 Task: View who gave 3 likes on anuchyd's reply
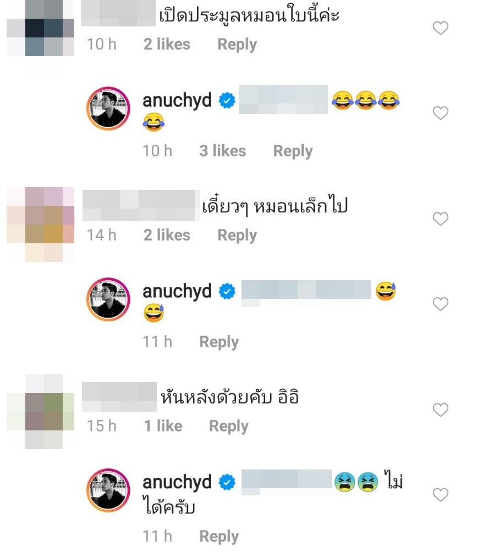click(x=222, y=151)
